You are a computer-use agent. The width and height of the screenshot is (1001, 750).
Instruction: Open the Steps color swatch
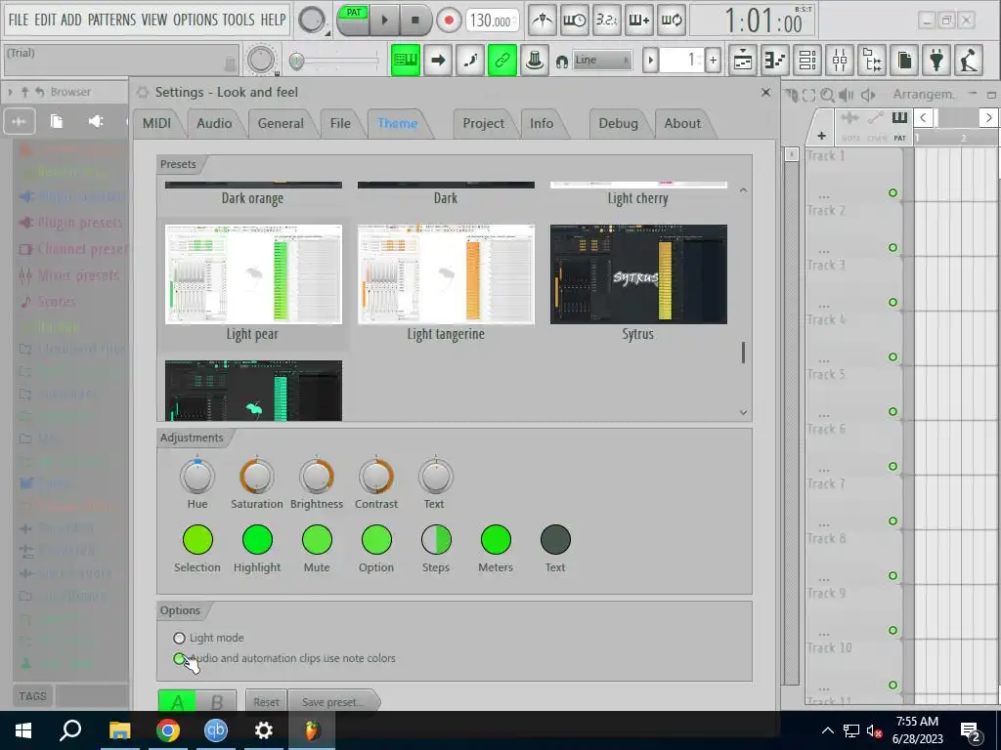tap(436, 539)
